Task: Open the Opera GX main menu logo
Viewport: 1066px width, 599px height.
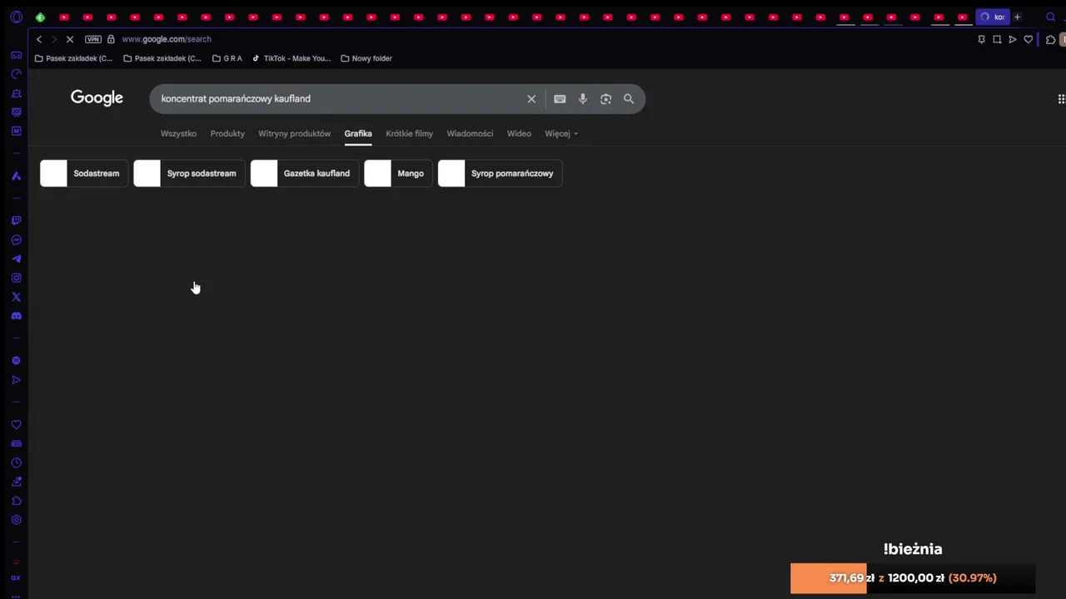Action: pyautogui.click(x=16, y=17)
